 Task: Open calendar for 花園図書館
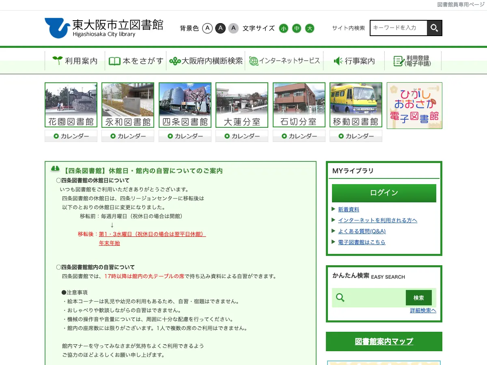71,136
